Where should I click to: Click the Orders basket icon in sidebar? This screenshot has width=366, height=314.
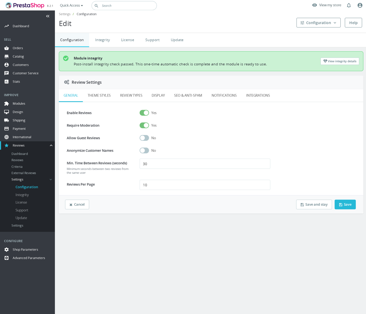click(x=6, y=48)
